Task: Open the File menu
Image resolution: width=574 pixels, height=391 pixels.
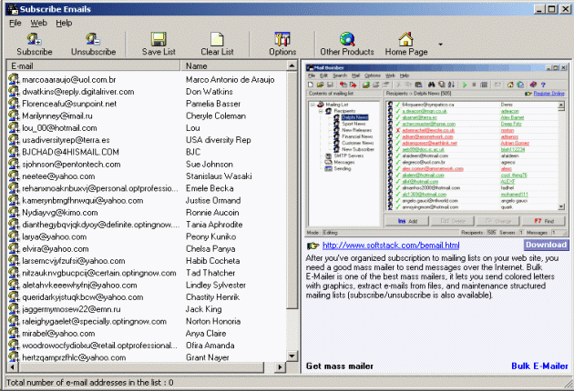Action: pyautogui.click(x=15, y=22)
